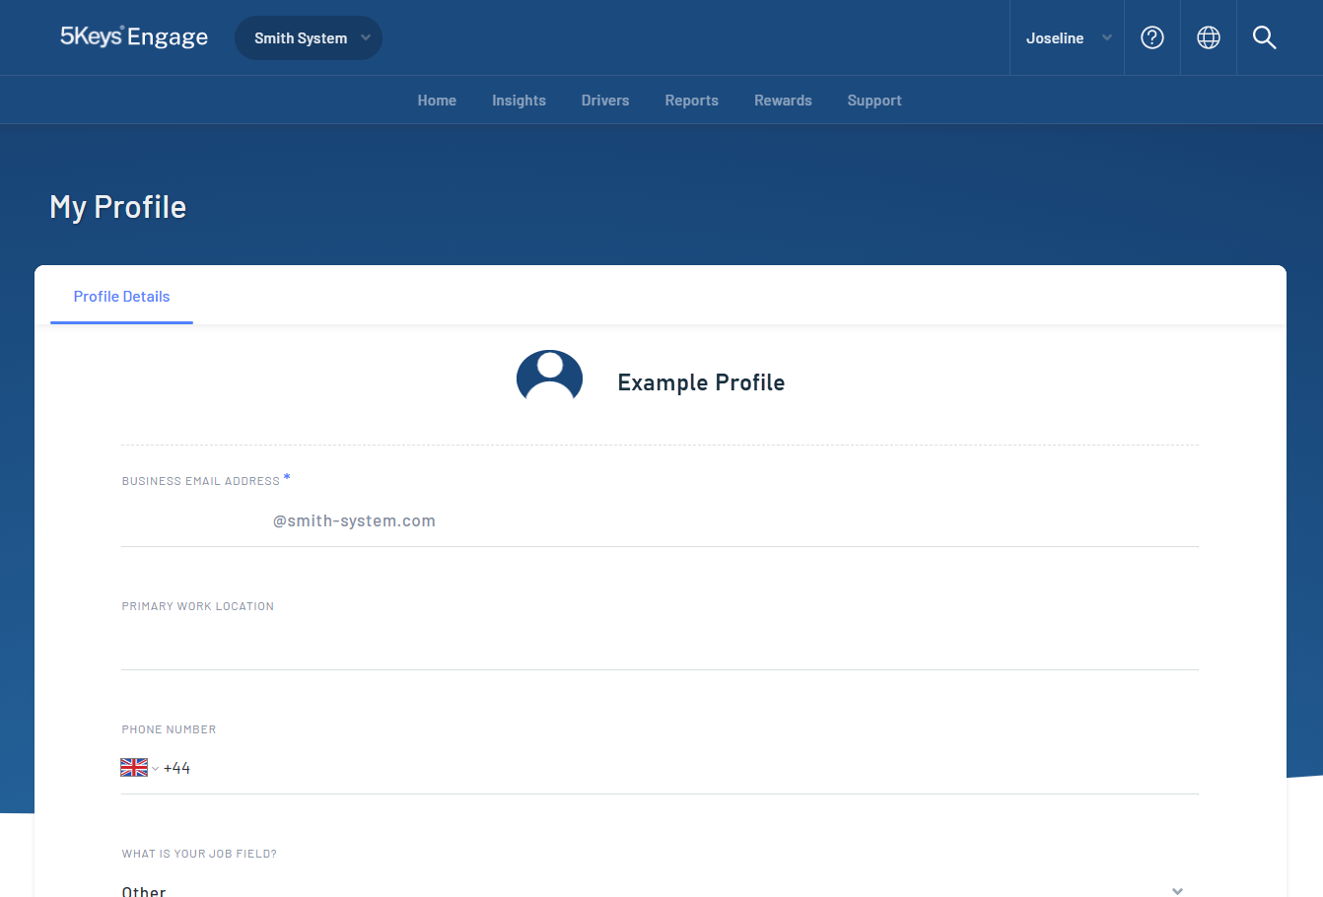Click into the phone number field

tap(690, 769)
